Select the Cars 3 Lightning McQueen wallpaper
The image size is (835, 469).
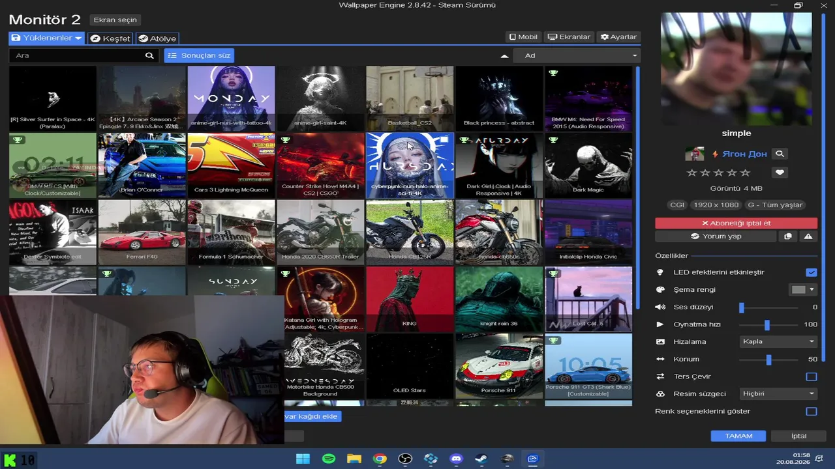(x=231, y=165)
